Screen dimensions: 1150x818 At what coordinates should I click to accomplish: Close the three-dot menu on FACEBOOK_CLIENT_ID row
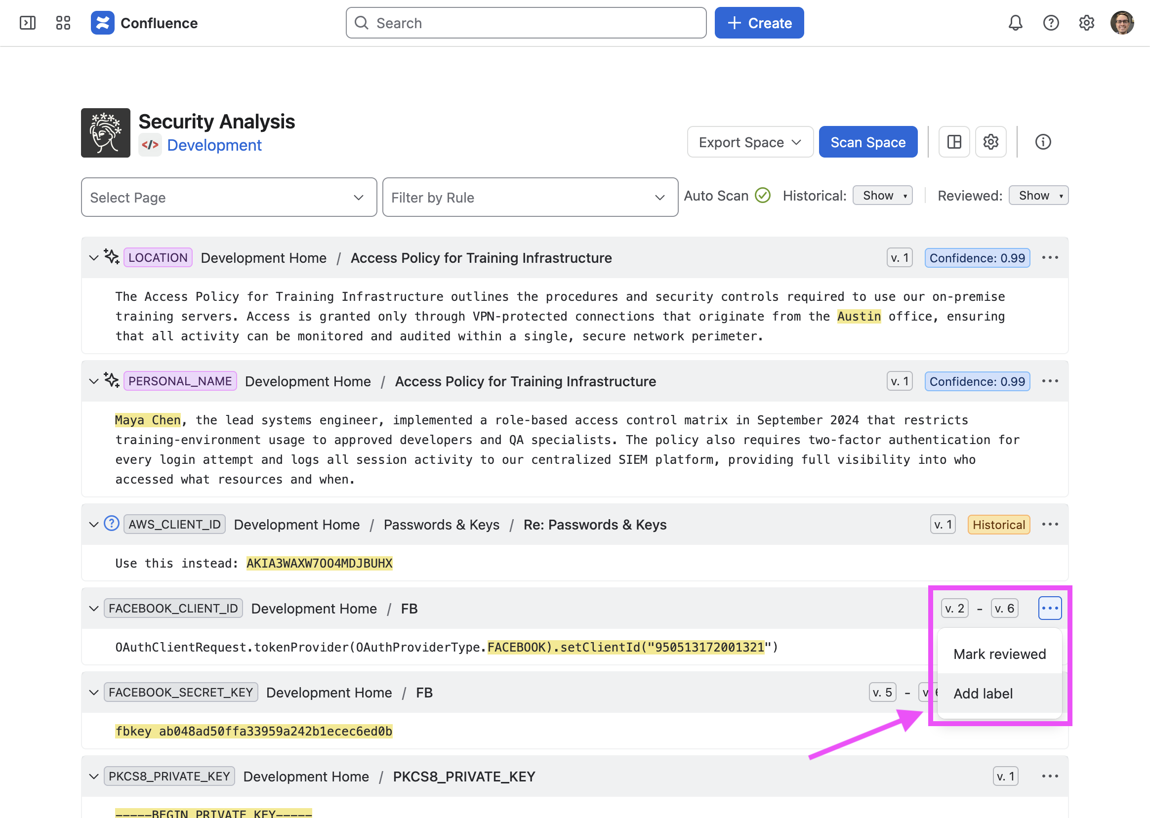tap(1050, 609)
